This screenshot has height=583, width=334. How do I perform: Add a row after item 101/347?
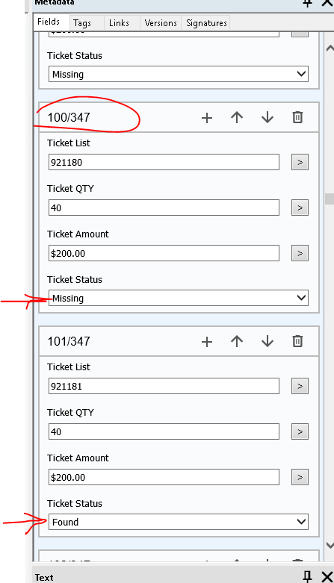point(207,342)
